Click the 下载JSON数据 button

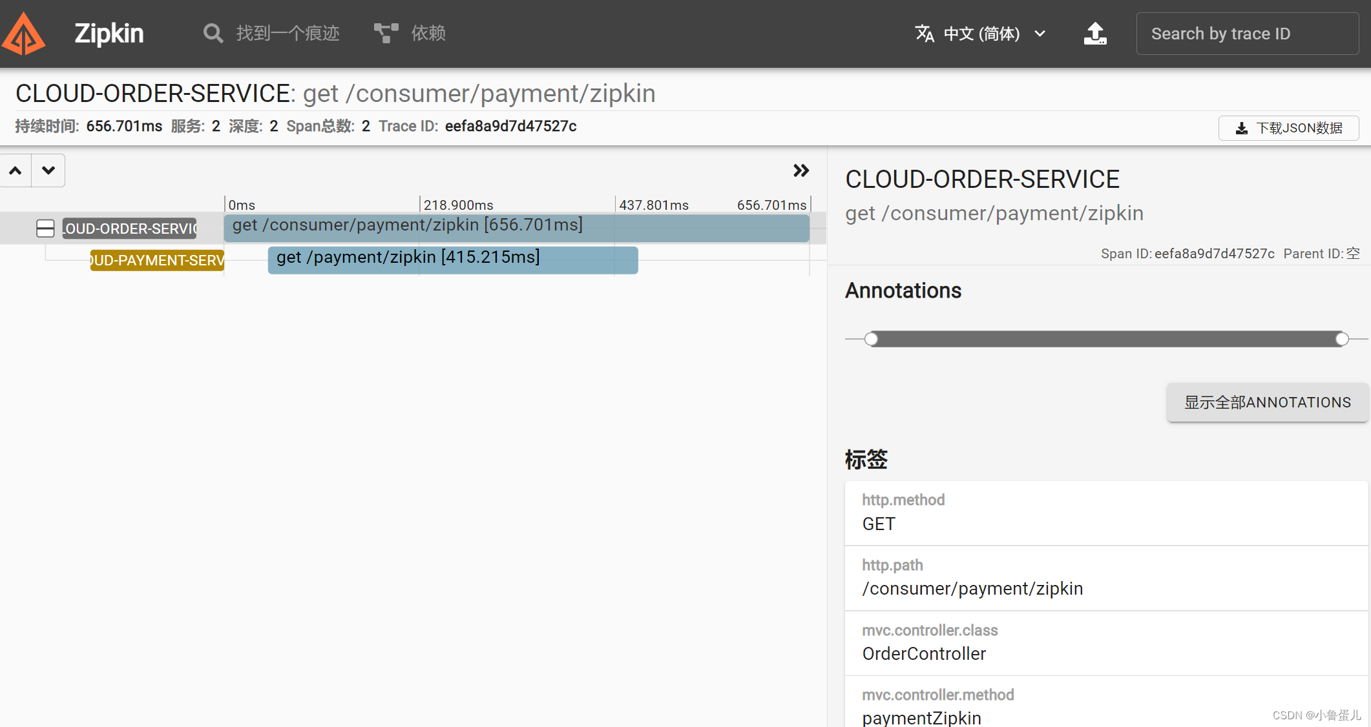click(x=1288, y=128)
